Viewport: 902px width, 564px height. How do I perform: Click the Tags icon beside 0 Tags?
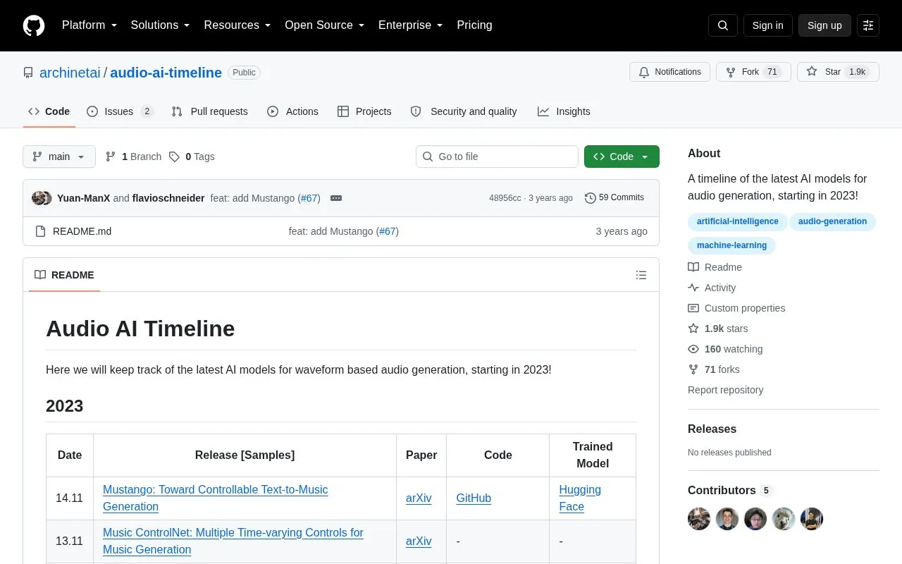click(174, 157)
